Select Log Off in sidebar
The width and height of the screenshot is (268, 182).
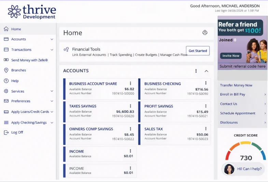pos(17,132)
